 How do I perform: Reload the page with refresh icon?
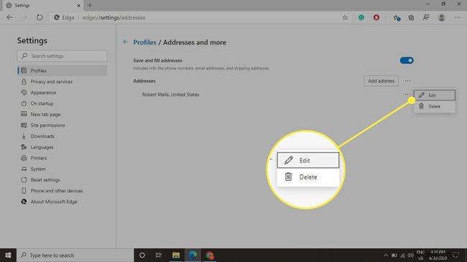[x=40, y=17]
